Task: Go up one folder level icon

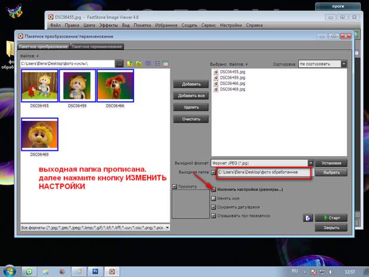Action: coord(130,64)
